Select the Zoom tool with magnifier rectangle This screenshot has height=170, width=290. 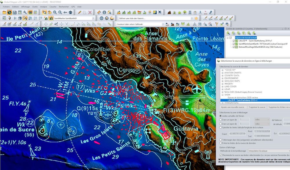pyautogui.click(x=44, y=12)
